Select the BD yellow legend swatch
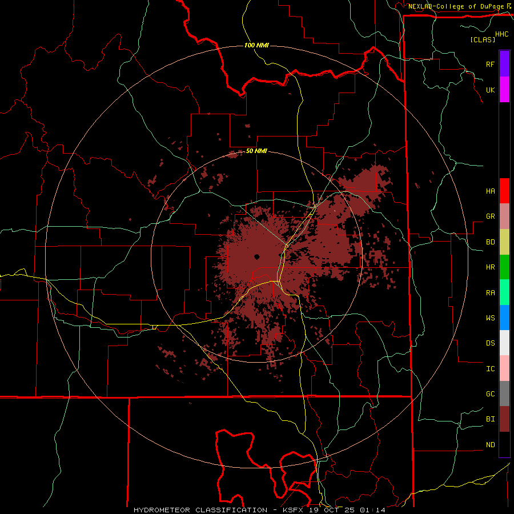The width and height of the screenshot is (514, 514). click(x=504, y=242)
